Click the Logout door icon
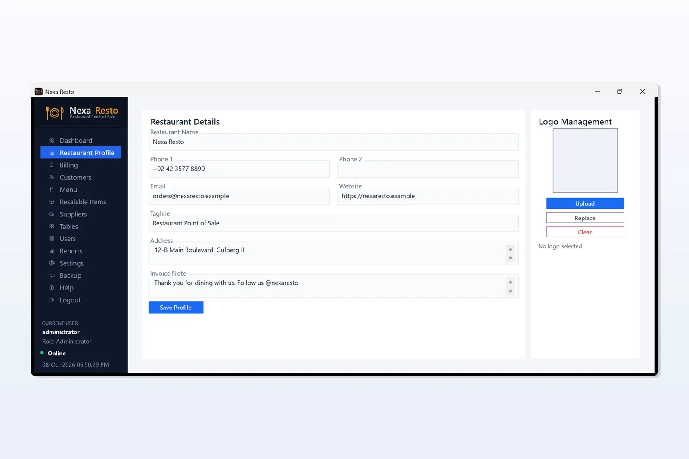 pos(52,300)
